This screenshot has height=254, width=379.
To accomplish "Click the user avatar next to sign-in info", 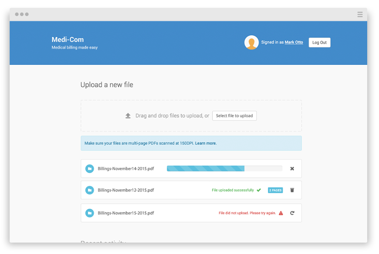I will [x=252, y=42].
